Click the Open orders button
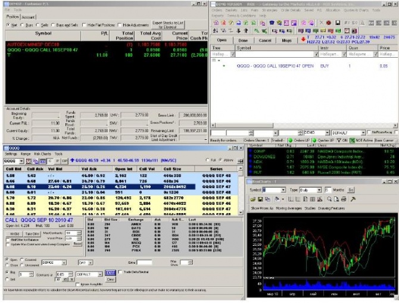 pos(222,40)
